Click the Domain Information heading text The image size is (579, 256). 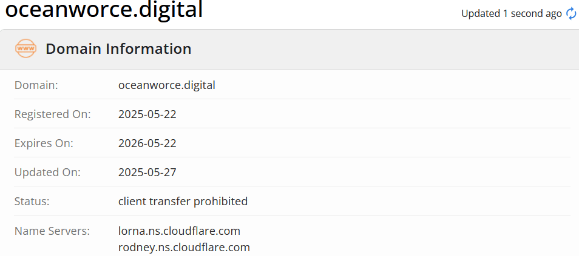118,48
